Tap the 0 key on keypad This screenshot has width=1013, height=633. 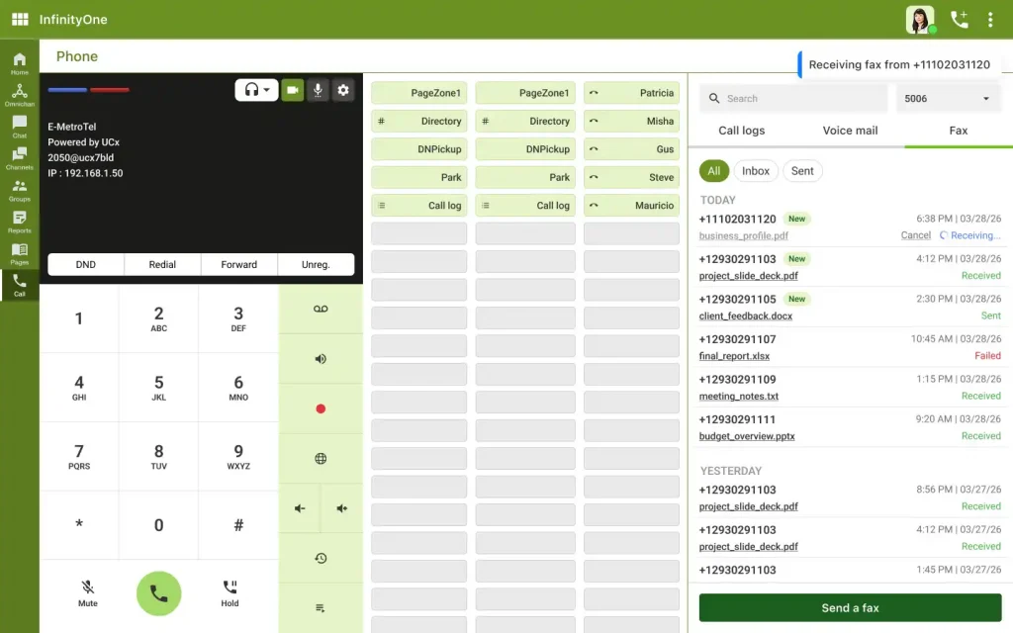(x=159, y=525)
